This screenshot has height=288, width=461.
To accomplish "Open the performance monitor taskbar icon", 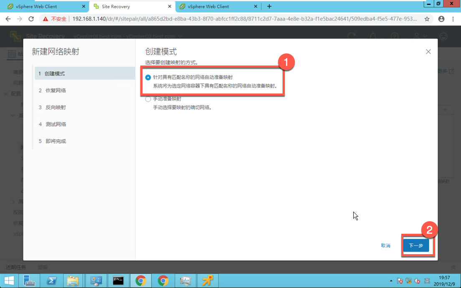I will tap(185, 280).
